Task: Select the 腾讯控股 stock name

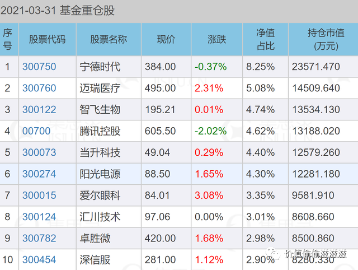Action: coord(100,131)
